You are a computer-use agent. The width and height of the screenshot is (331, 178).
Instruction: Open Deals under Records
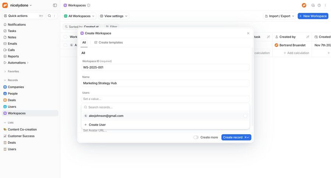[12, 100]
